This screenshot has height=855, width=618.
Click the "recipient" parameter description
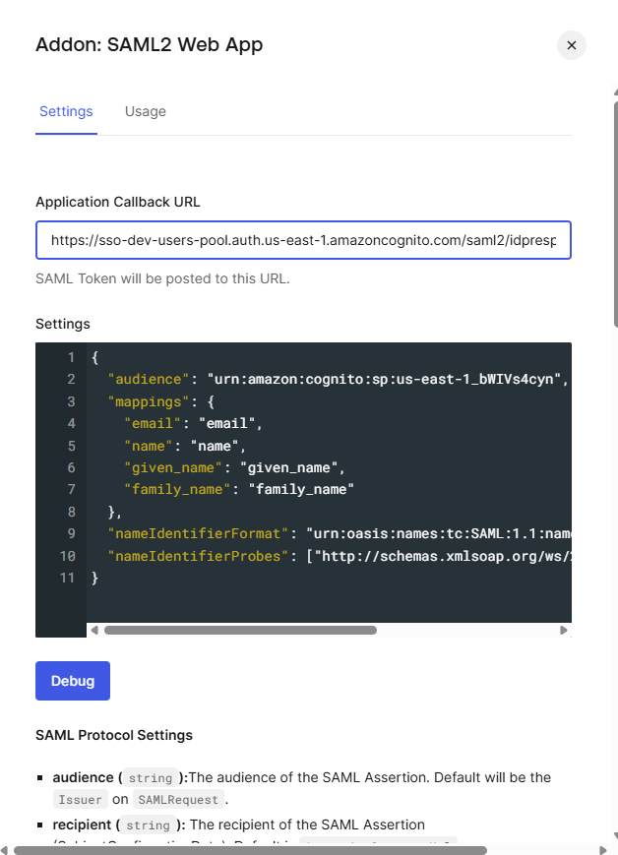307,824
